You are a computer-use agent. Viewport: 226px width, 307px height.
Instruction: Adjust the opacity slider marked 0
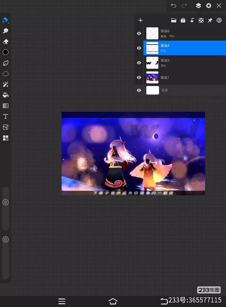pos(5,239)
